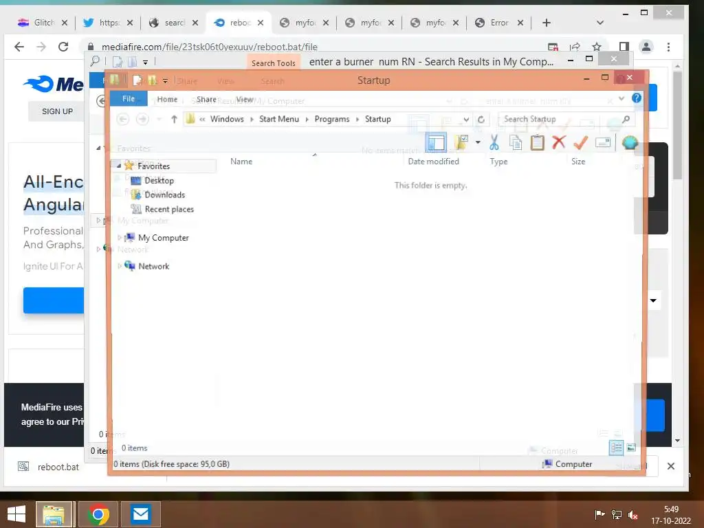
Task: Open Chrome from the taskbar
Action: tap(98, 514)
